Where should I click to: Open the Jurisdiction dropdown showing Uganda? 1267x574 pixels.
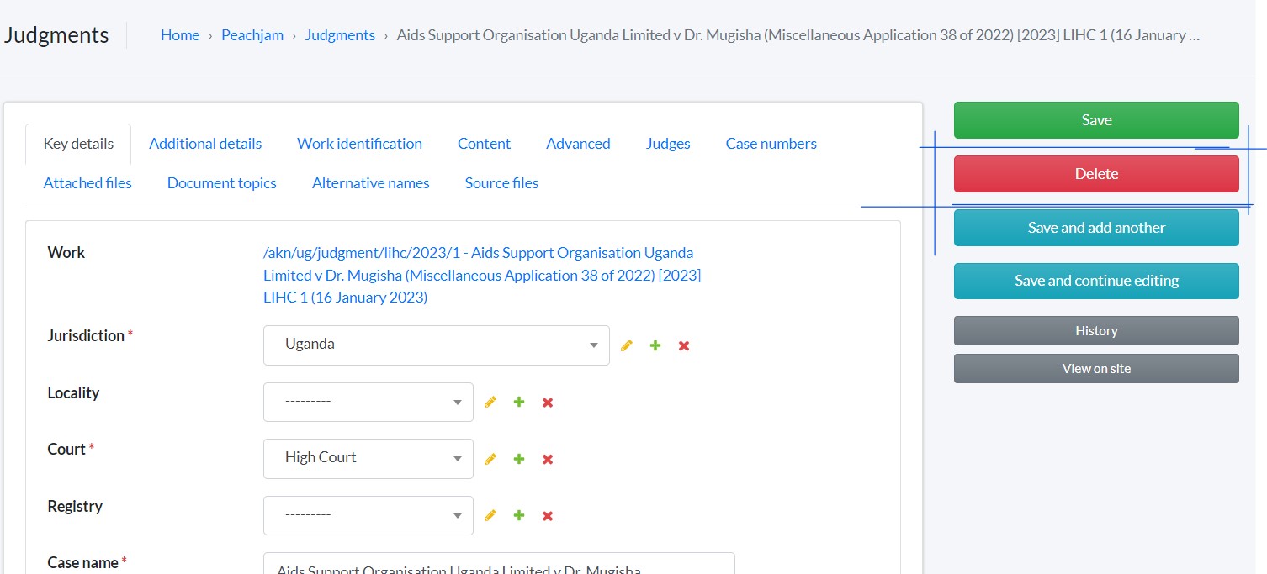[436, 345]
